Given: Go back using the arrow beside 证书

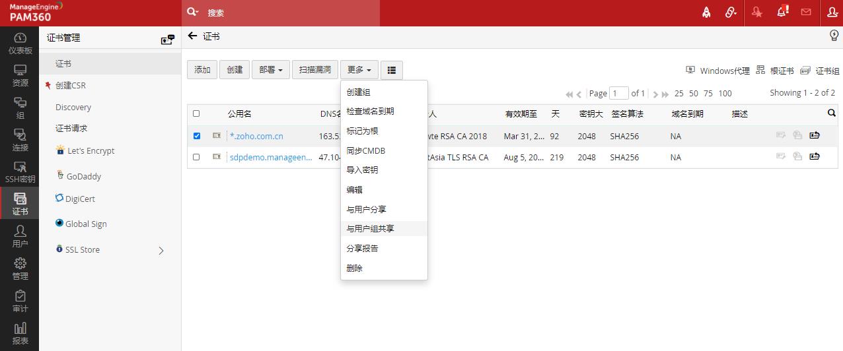Looking at the screenshot, I should tap(192, 36).
